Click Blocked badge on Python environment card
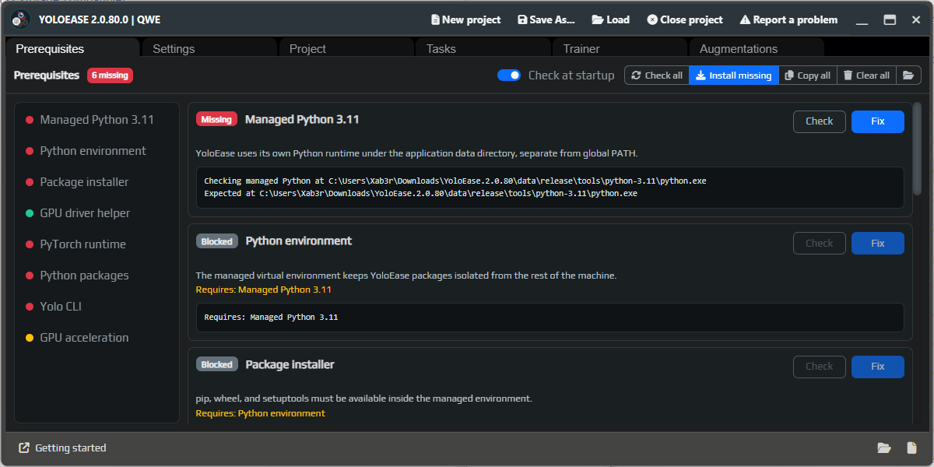This screenshot has height=467, width=934. click(216, 241)
